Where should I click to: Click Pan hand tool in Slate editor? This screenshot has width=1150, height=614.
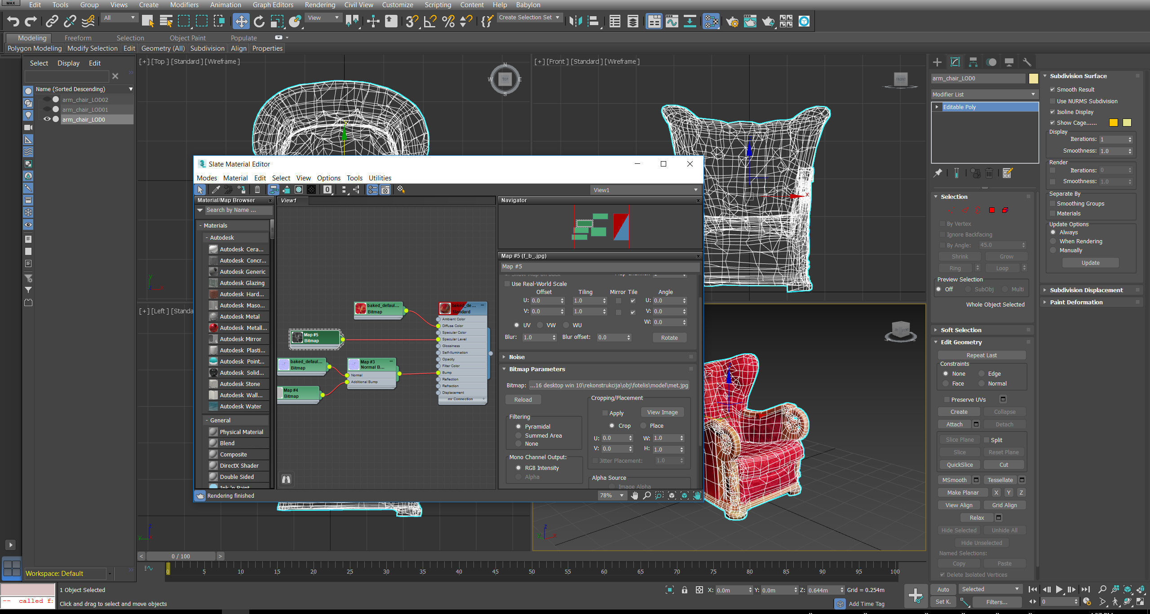pos(634,496)
